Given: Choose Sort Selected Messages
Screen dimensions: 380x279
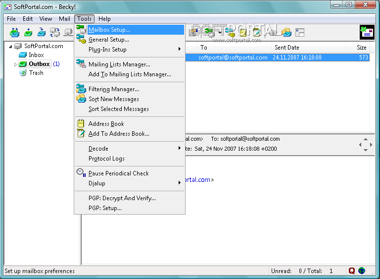Looking at the screenshot, I should [x=130, y=109].
